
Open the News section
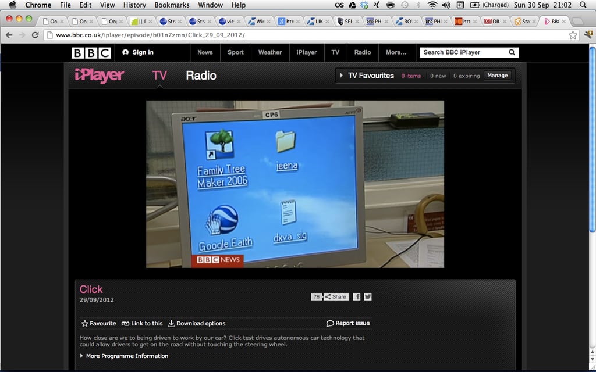pyautogui.click(x=205, y=52)
